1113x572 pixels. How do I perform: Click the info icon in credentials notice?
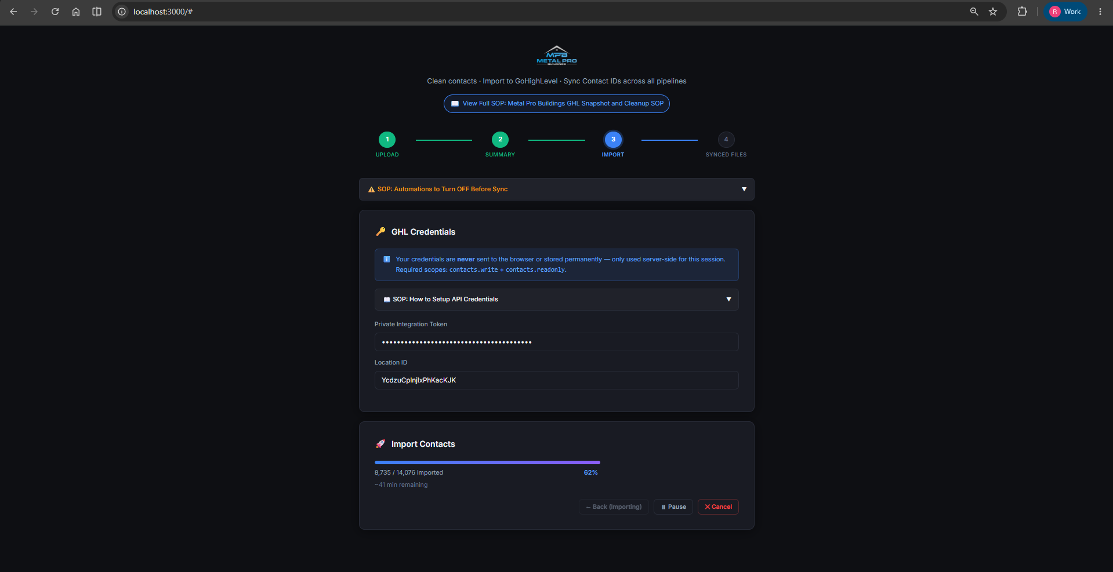coord(387,260)
